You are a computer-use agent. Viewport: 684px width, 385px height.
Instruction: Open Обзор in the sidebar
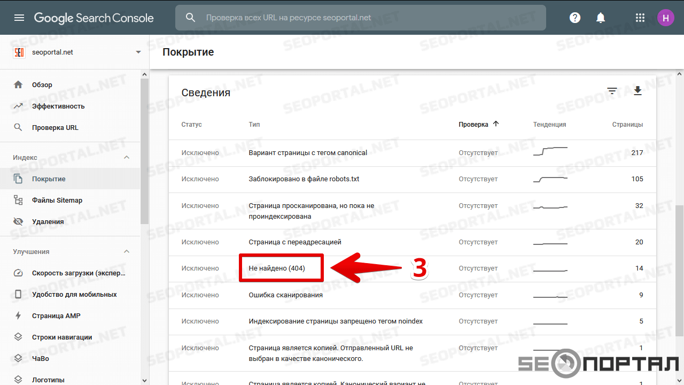42,84
